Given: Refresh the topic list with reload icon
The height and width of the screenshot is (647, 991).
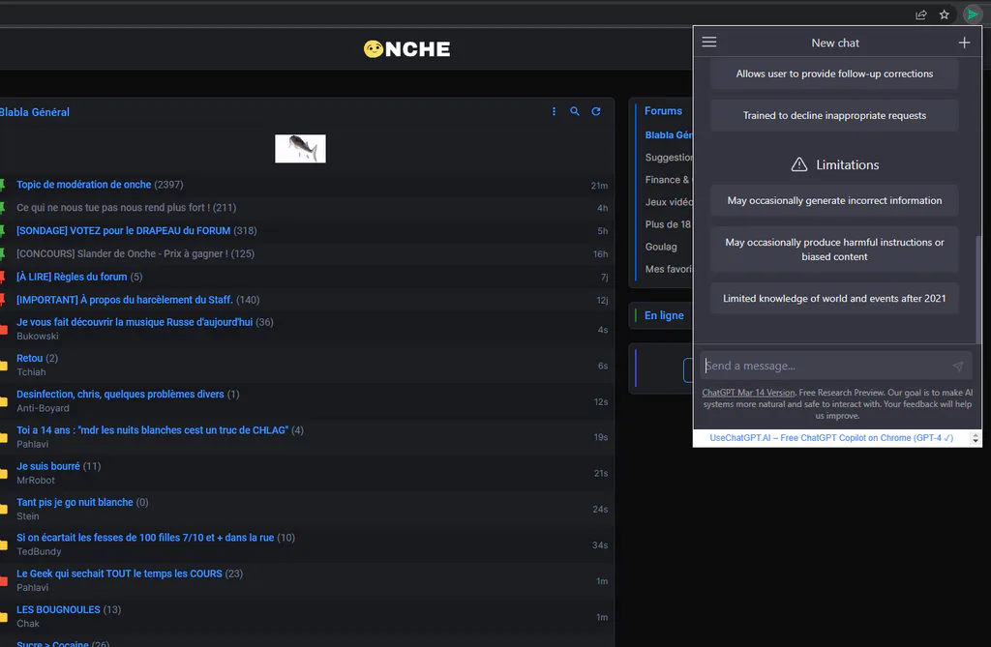Looking at the screenshot, I should click(x=596, y=111).
